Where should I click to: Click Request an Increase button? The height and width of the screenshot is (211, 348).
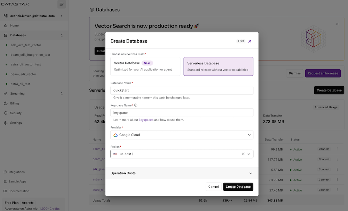[x=323, y=73]
